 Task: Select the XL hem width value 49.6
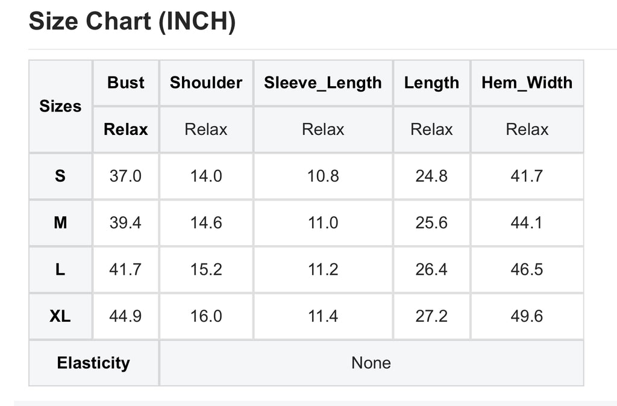click(527, 316)
